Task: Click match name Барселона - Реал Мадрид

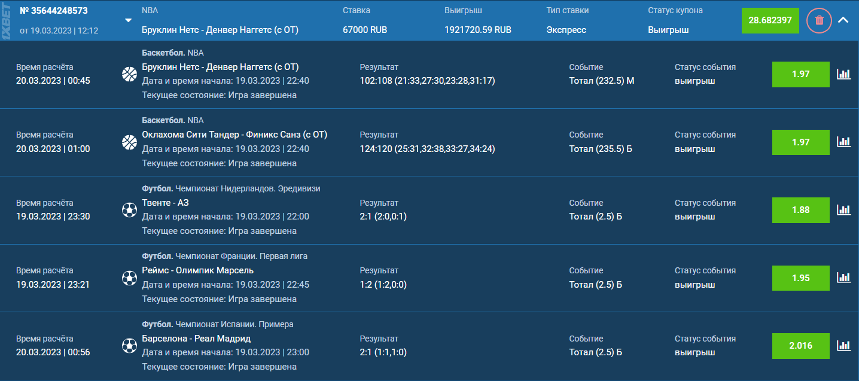Action: point(196,339)
